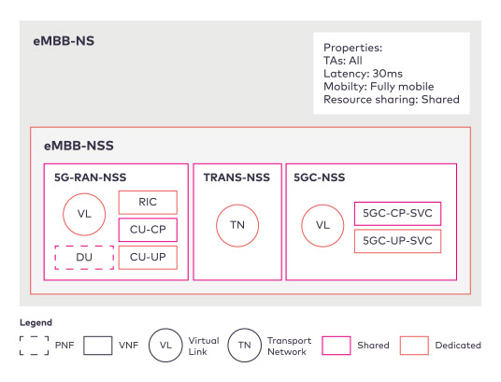Image resolution: width=501 pixels, height=382 pixels.
Task: Click the VL circle in 5G-RAN-NSS
Action: (84, 214)
